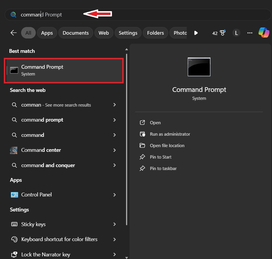Open the account avatar marked L
Image resolution: width=272 pixels, height=259 pixels.
(236, 33)
